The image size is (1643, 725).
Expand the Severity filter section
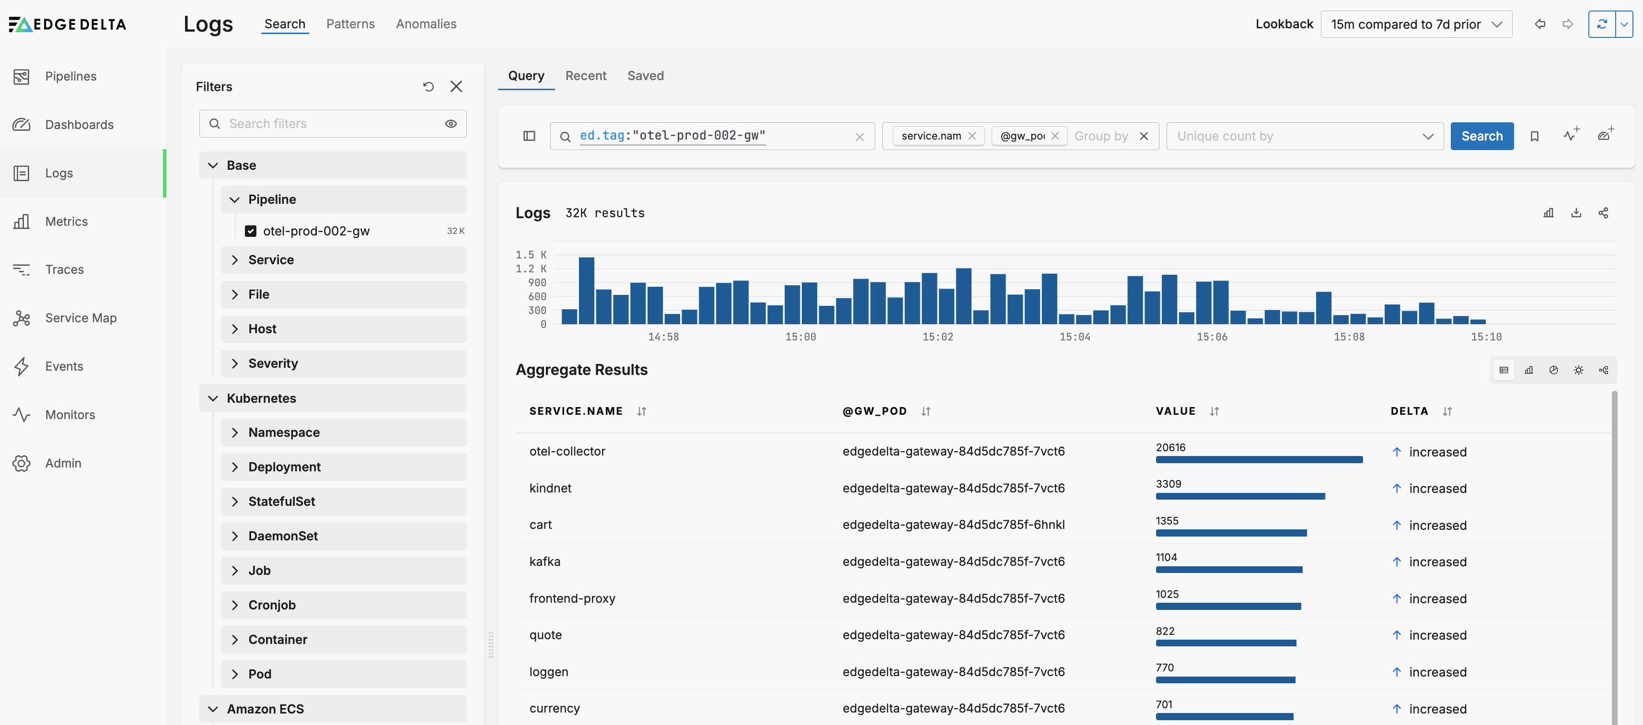(343, 364)
